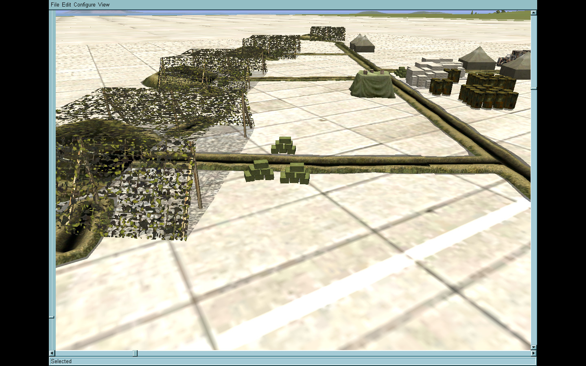Select the farthest camouflage net
The width and height of the screenshot is (586, 366).
[328, 33]
